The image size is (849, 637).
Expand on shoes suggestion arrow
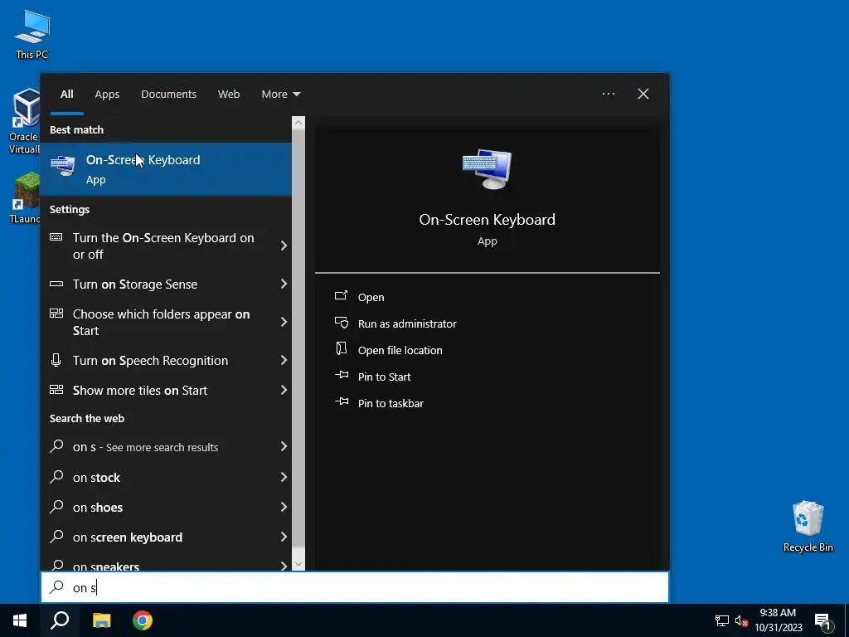pos(284,507)
